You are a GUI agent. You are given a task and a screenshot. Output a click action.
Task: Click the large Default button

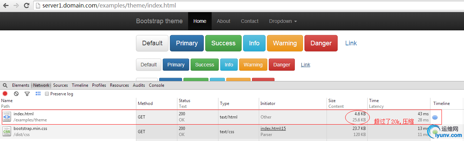[152, 43]
